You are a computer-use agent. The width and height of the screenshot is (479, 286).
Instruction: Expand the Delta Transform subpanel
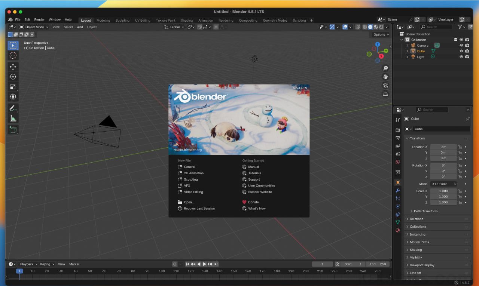[425, 211]
